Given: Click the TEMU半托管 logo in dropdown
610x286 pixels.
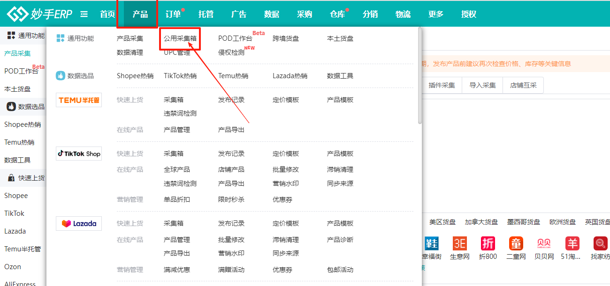Looking at the screenshot, I should 79,100.
